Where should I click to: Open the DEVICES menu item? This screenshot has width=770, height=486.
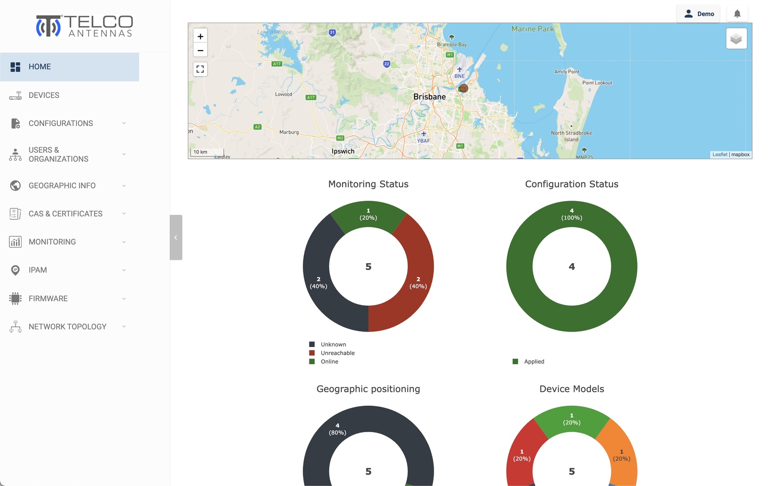pos(69,95)
